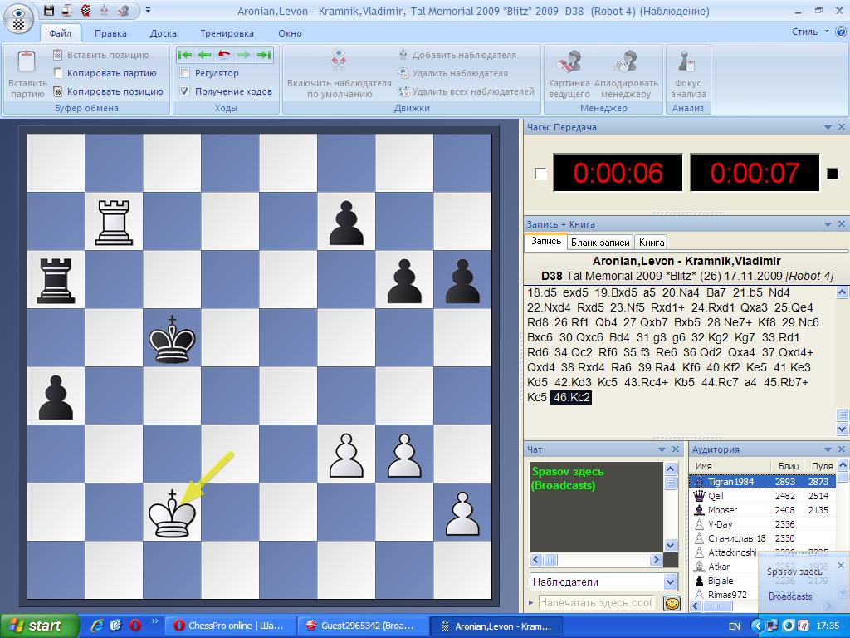Switch to the Доска ribbon tab
Viewport: 850px width, 638px height.
[163, 33]
